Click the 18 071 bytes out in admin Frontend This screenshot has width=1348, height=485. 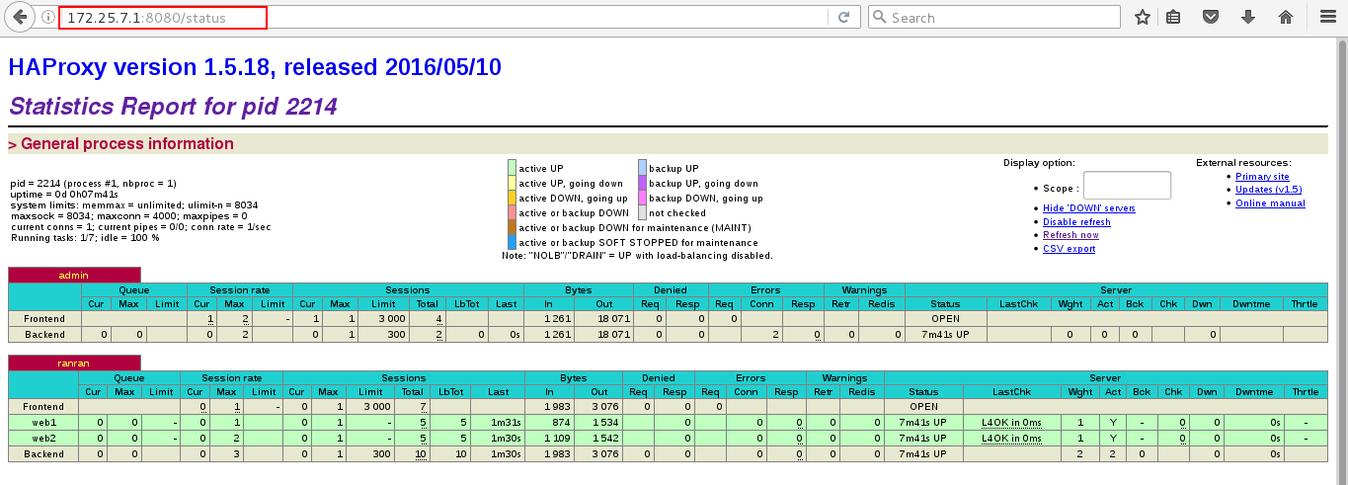tap(612, 319)
